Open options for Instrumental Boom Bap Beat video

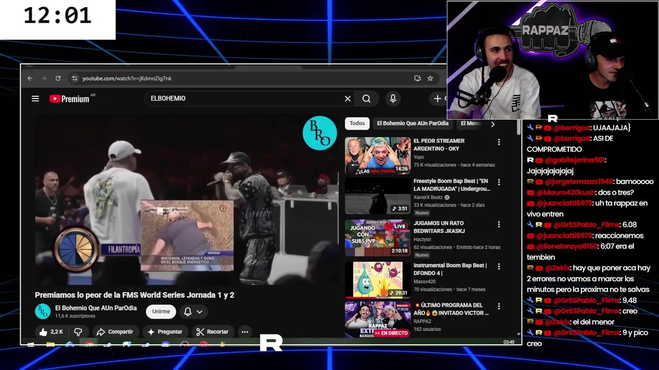(x=498, y=267)
